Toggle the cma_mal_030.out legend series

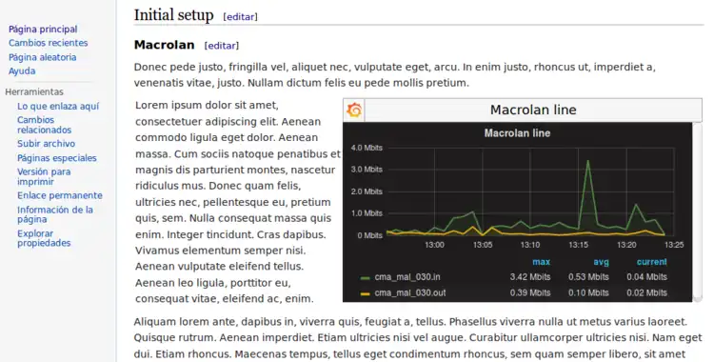click(x=409, y=293)
